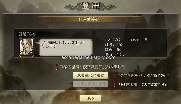
Task: Click the 戻る button
Action: point(90,98)
